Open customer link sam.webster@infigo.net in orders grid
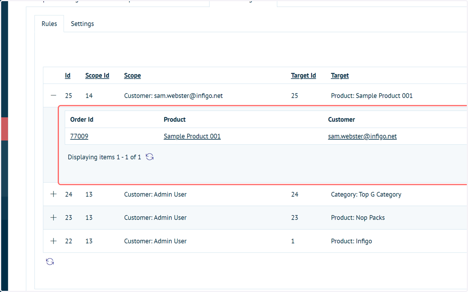Image resolution: width=468 pixels, height=292 pixels. 362,136
